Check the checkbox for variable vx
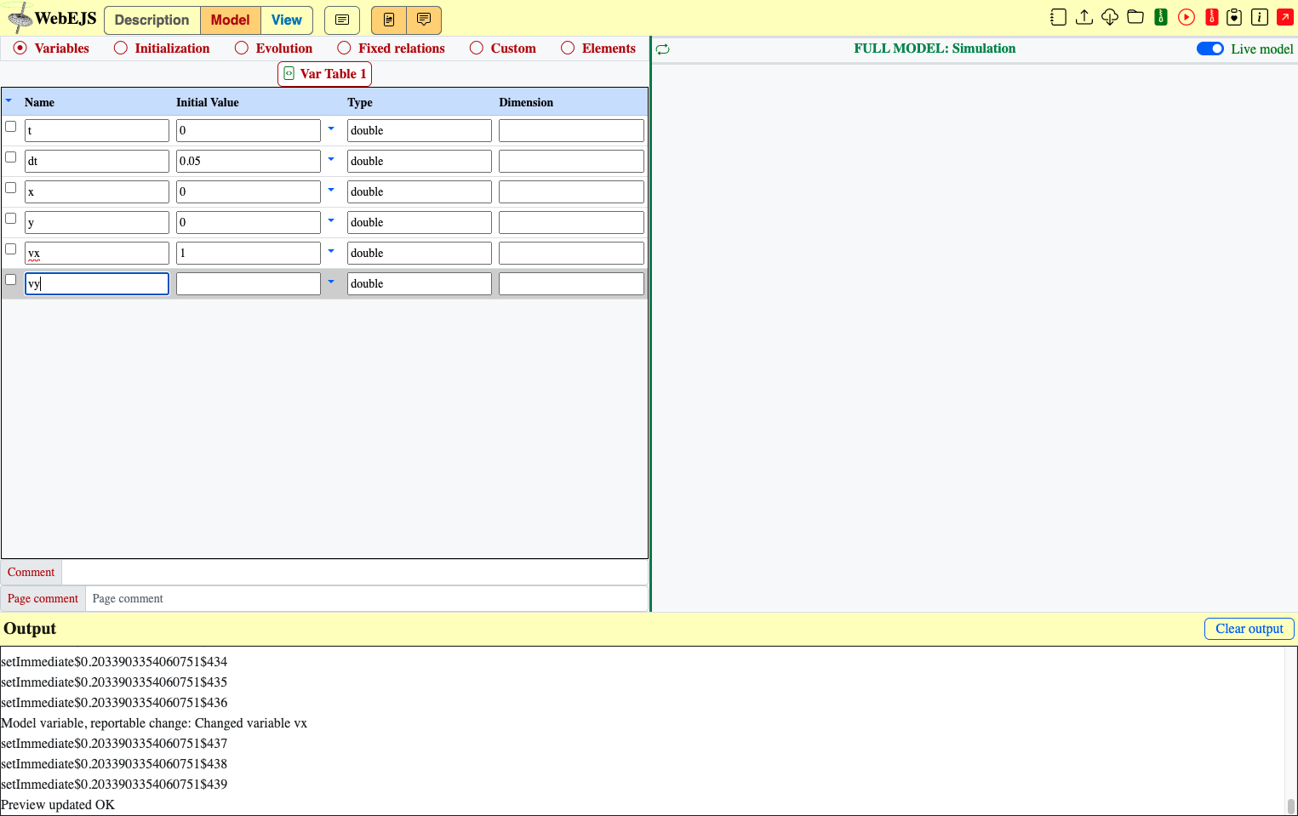 11,249
